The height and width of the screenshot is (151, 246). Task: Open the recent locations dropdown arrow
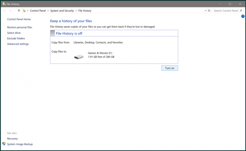[14, 11]
